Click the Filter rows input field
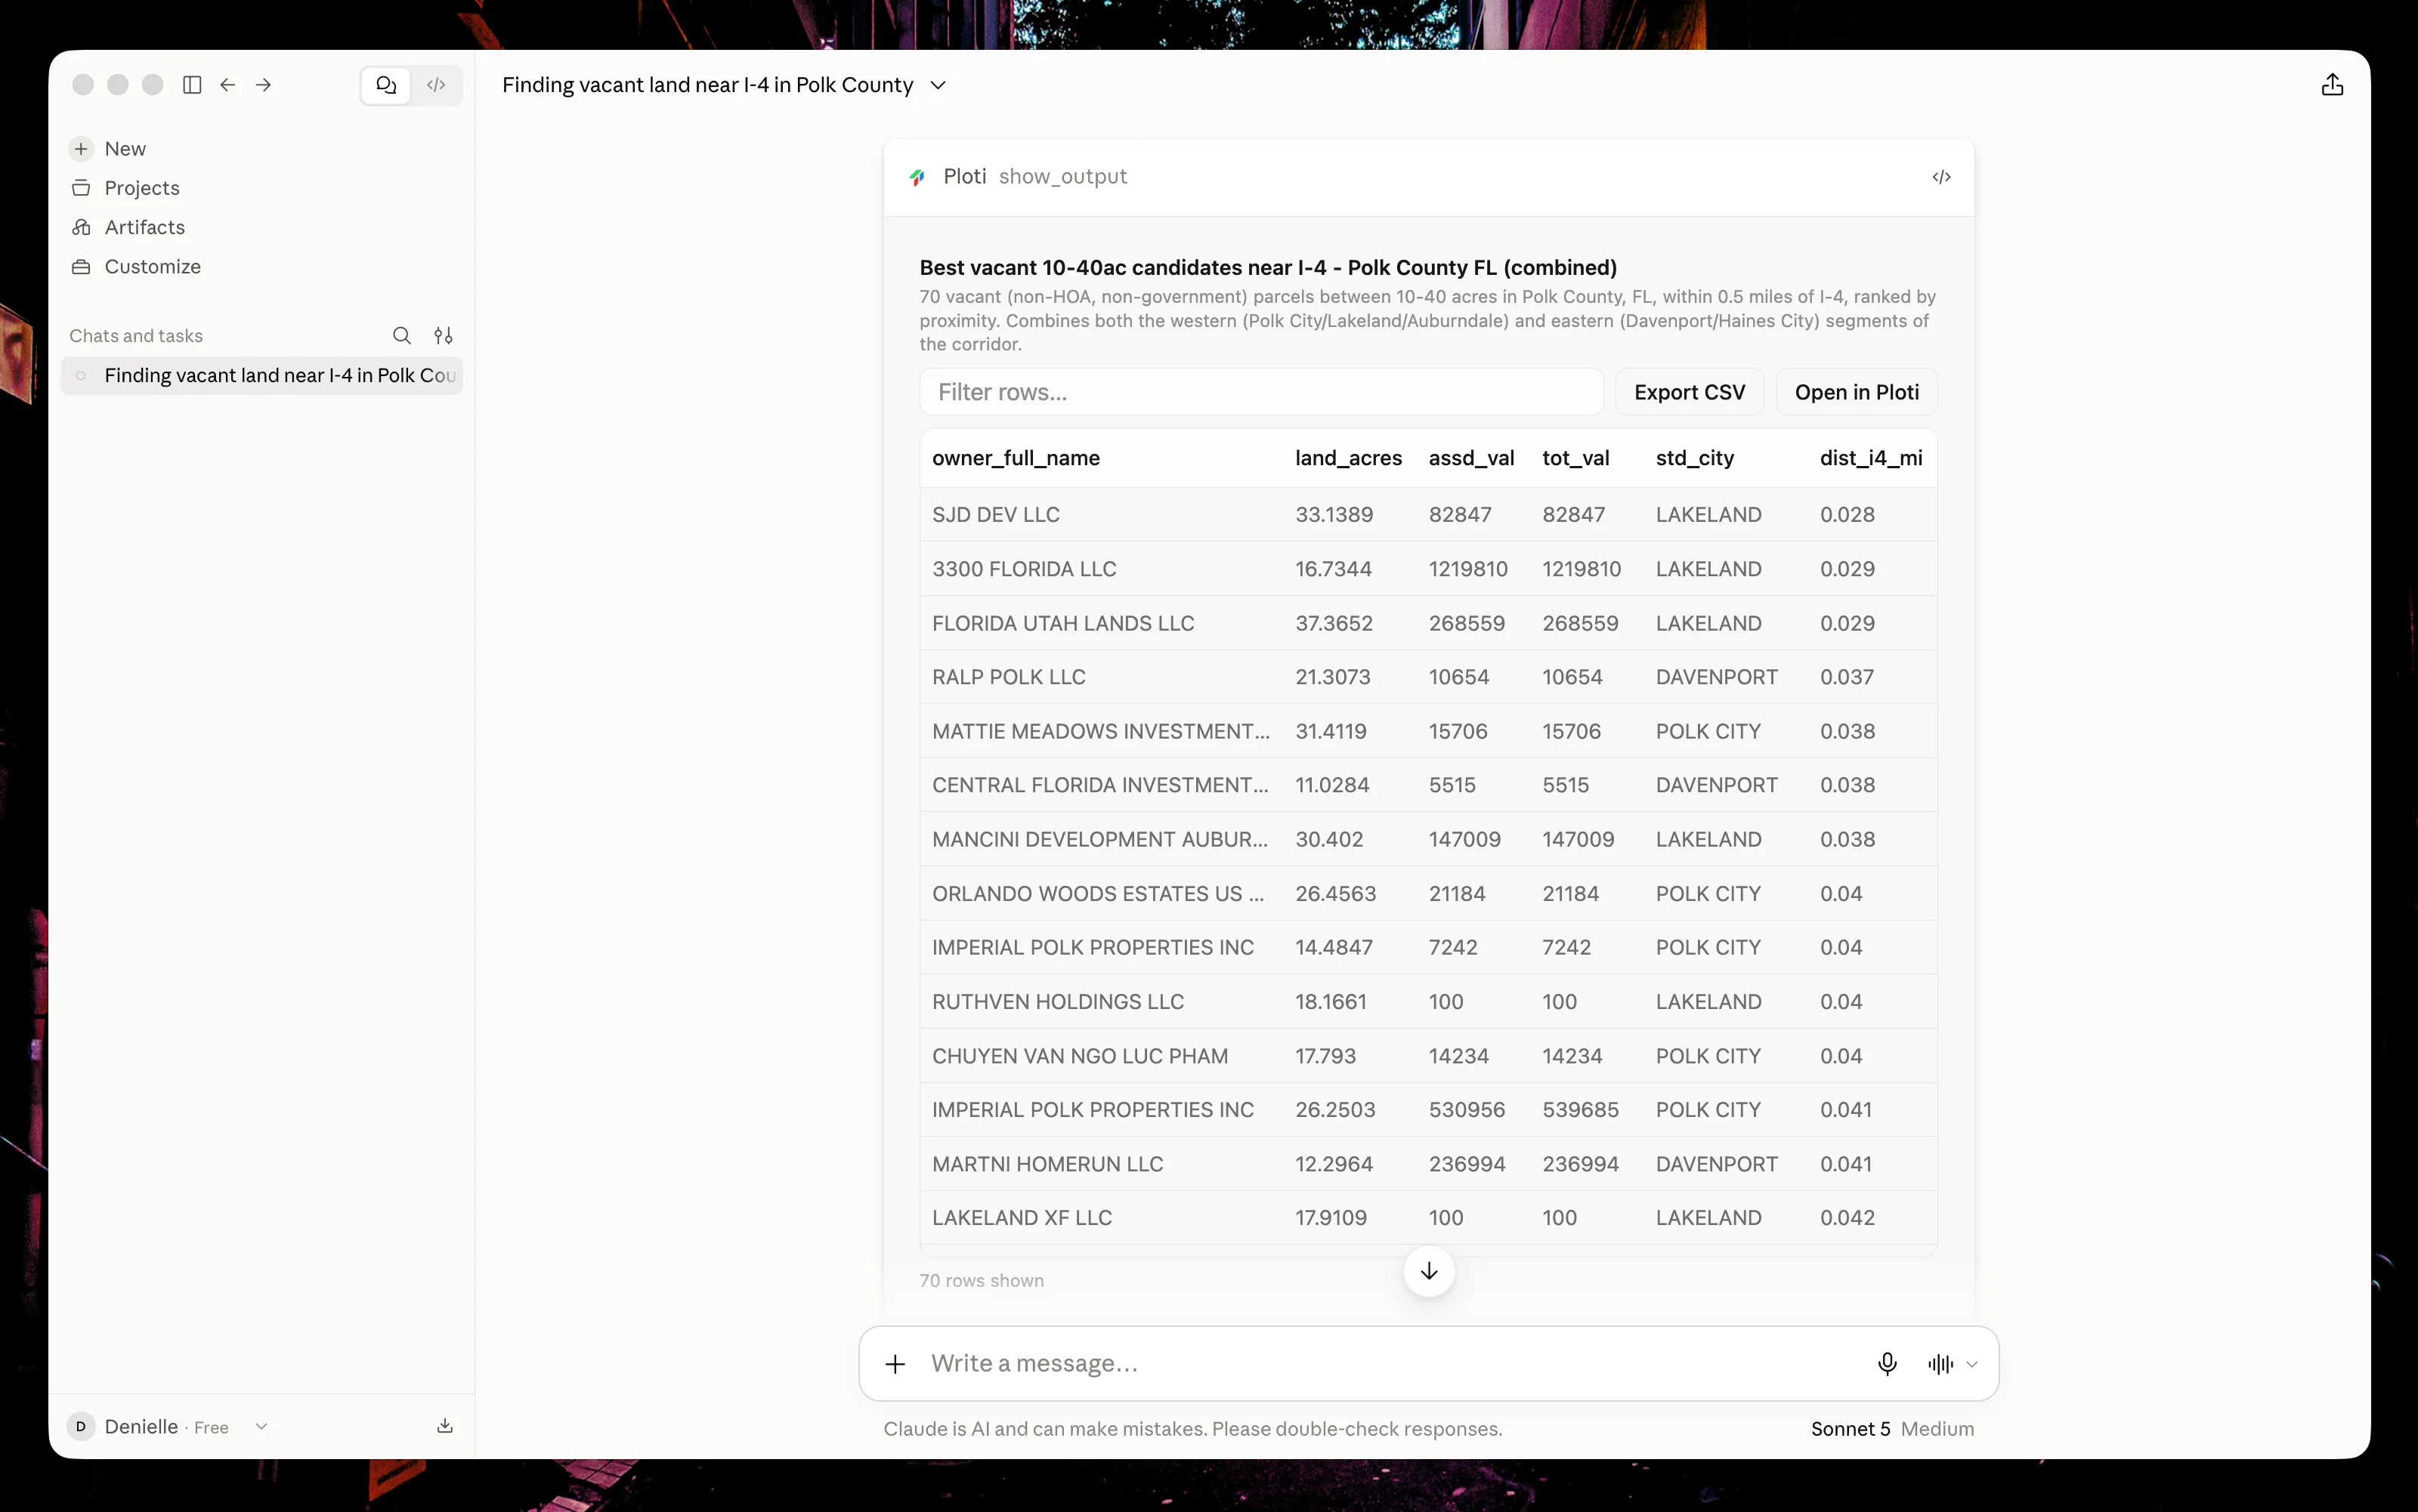Screen dimensions: 2418x1512 (x=1260, y=392)
